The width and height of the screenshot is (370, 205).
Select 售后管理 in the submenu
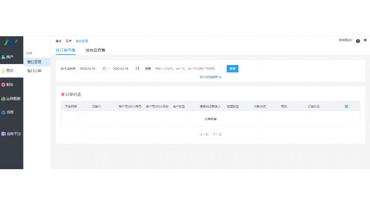pos(37,62)
